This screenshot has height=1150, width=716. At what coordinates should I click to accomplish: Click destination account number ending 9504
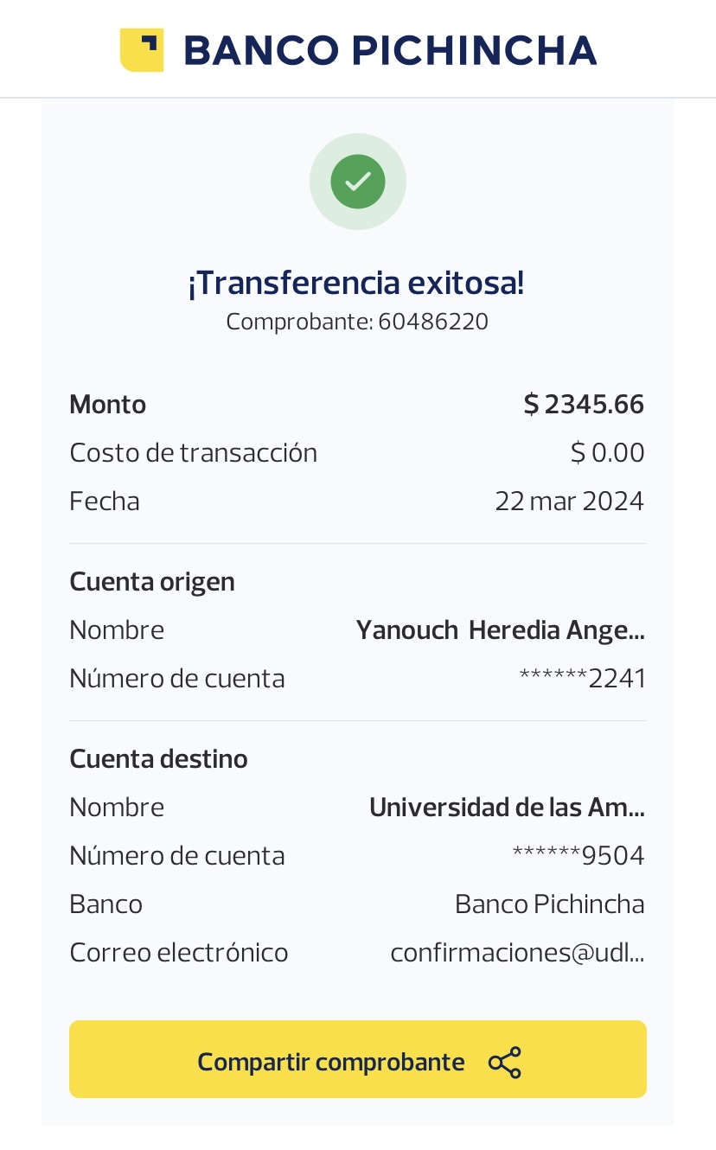pos(579,856)
